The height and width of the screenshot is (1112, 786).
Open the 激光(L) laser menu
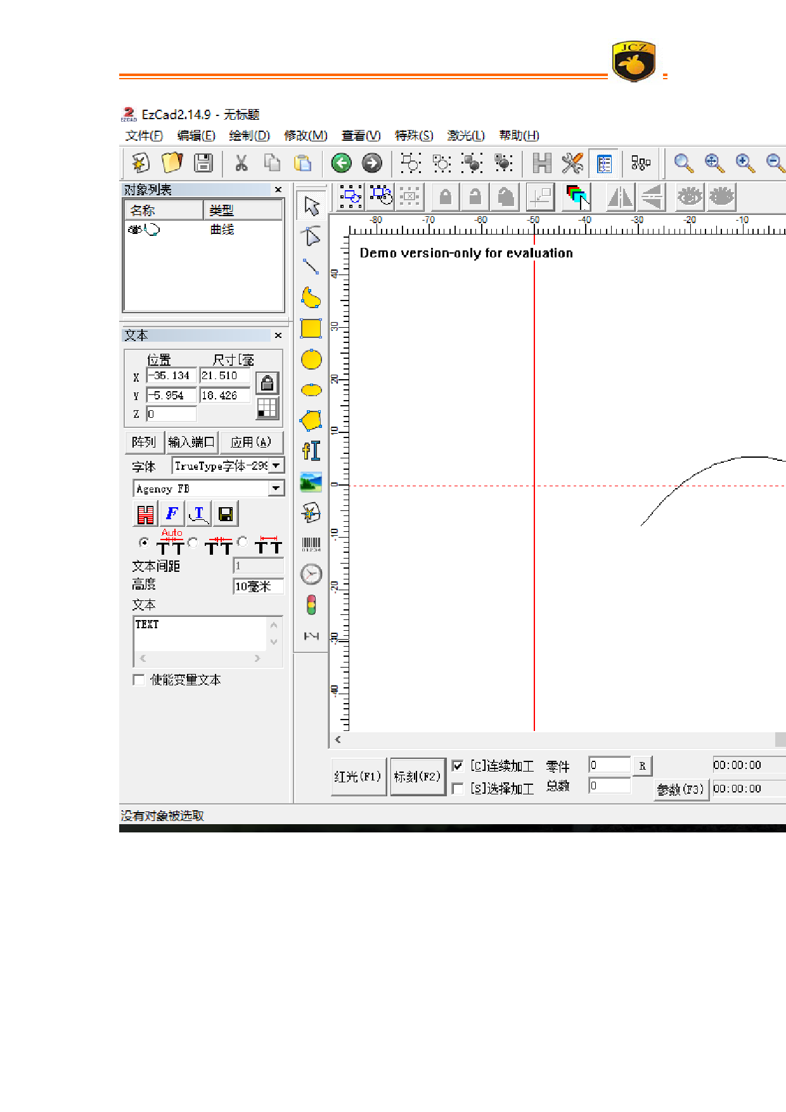click(465, 136)
